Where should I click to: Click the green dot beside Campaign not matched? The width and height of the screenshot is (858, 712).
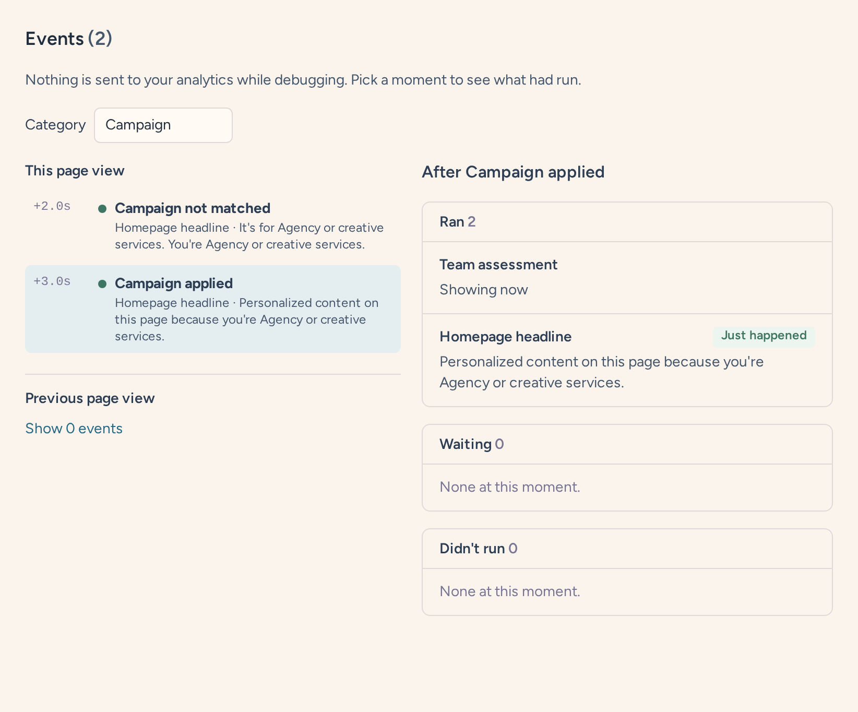(102, 209)
